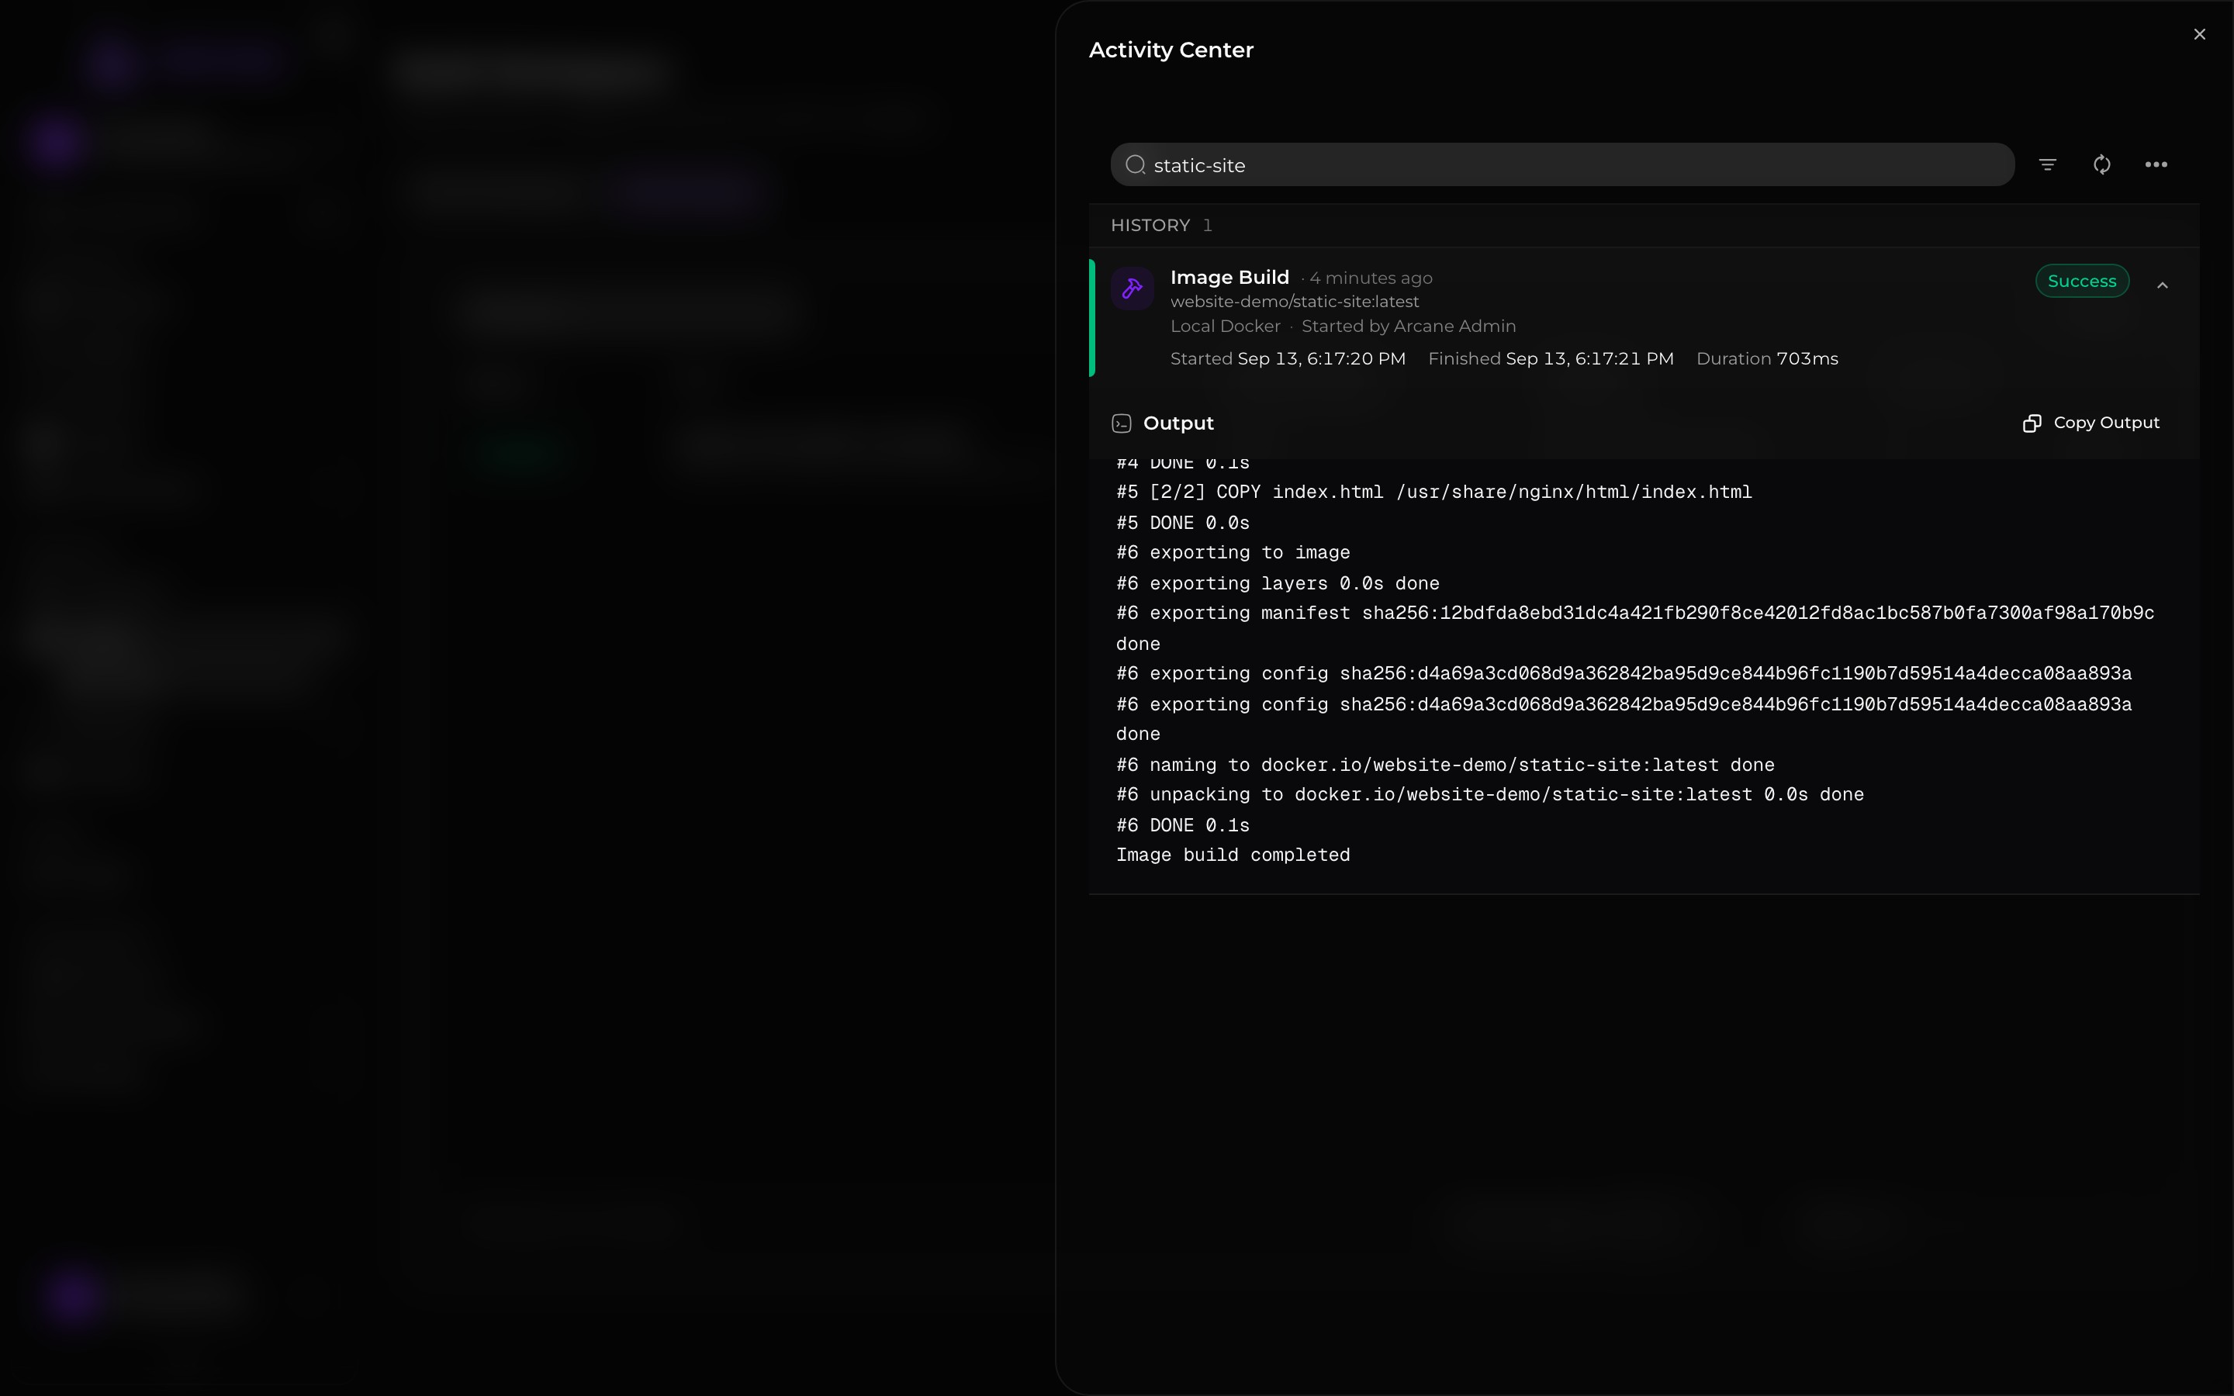
Task: Click the 'Image build completed' log line
Action: coord(1233,855)
